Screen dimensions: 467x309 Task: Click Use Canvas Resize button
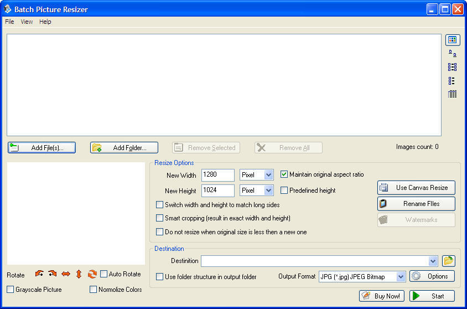pos(416,188)
